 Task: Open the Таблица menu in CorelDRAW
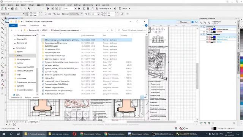[77, 5]
